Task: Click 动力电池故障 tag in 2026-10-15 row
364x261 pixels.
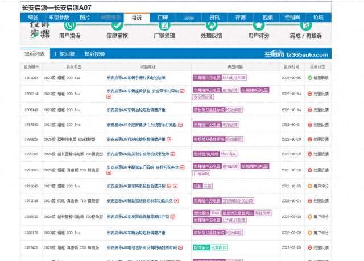Action: (x=234, y=78)
